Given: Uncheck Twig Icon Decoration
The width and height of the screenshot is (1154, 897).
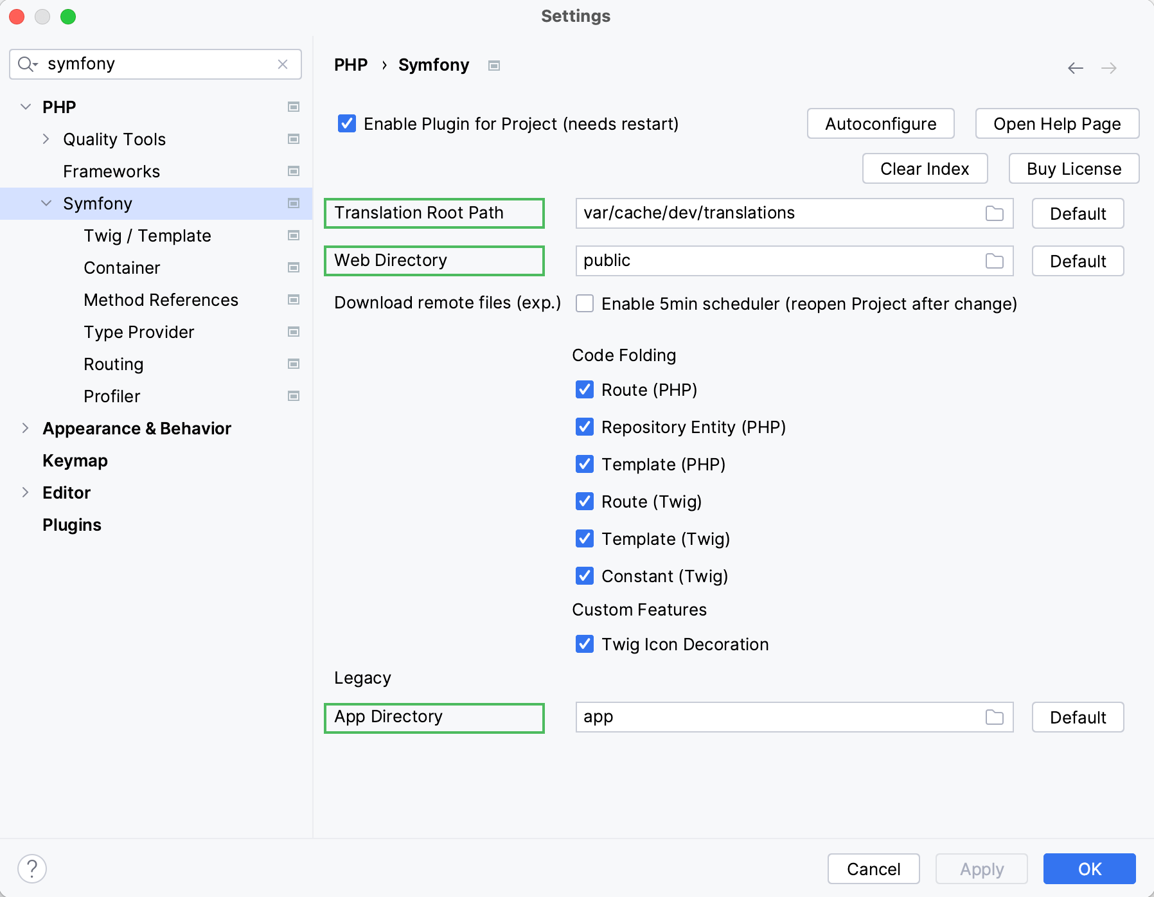Looking at the screenshot, I should tap(584, 644).
